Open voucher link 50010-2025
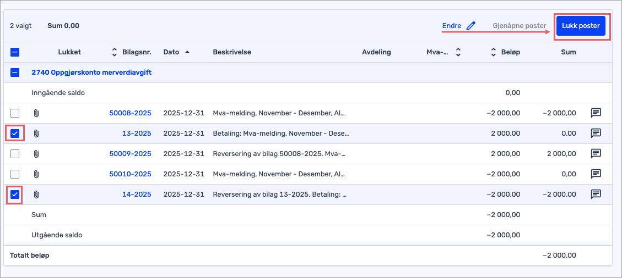622x278 pixels. pos(130,174)
